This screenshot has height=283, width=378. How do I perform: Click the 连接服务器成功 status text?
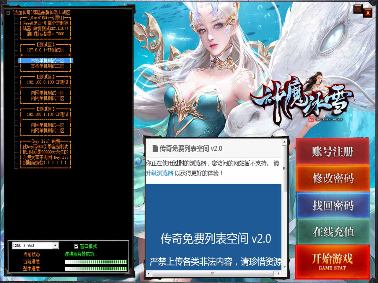pyautogui.click(x=82, y=254)
